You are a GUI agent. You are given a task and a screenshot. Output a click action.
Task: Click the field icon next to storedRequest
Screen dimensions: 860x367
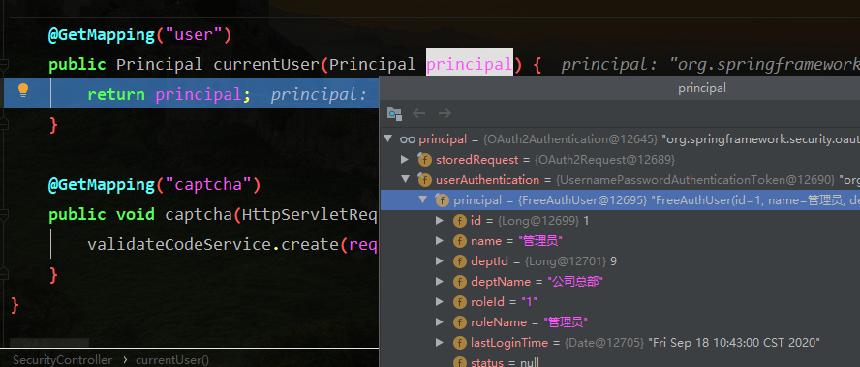(x=424, y=160)
